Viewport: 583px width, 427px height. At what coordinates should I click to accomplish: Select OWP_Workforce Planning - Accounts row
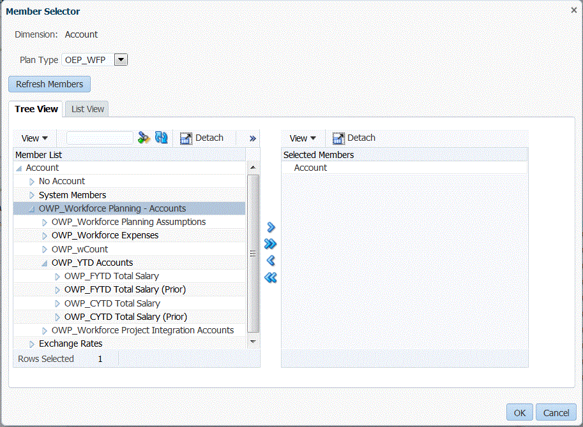130,208
